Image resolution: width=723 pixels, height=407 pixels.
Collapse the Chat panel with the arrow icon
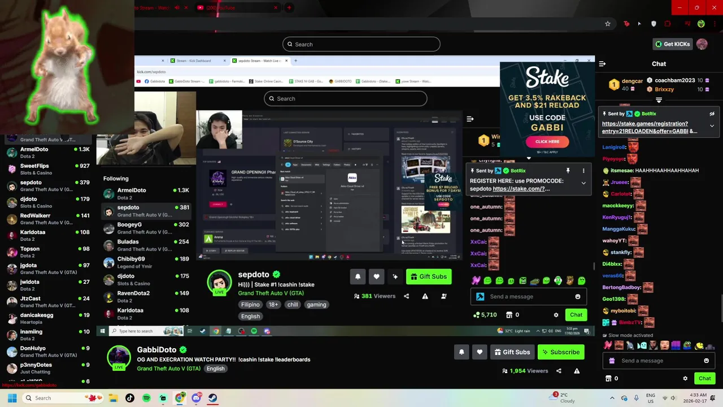pos(602,64)
